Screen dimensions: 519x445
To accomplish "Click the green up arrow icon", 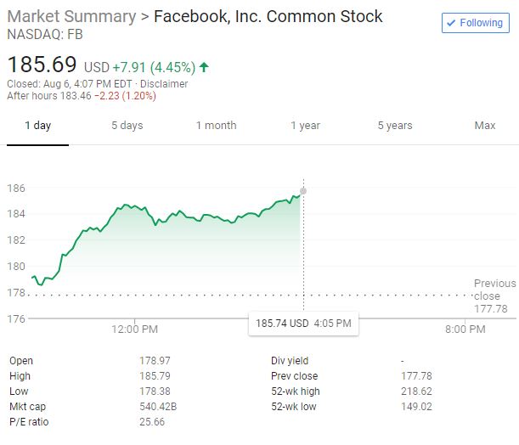I will click(205, 66).
